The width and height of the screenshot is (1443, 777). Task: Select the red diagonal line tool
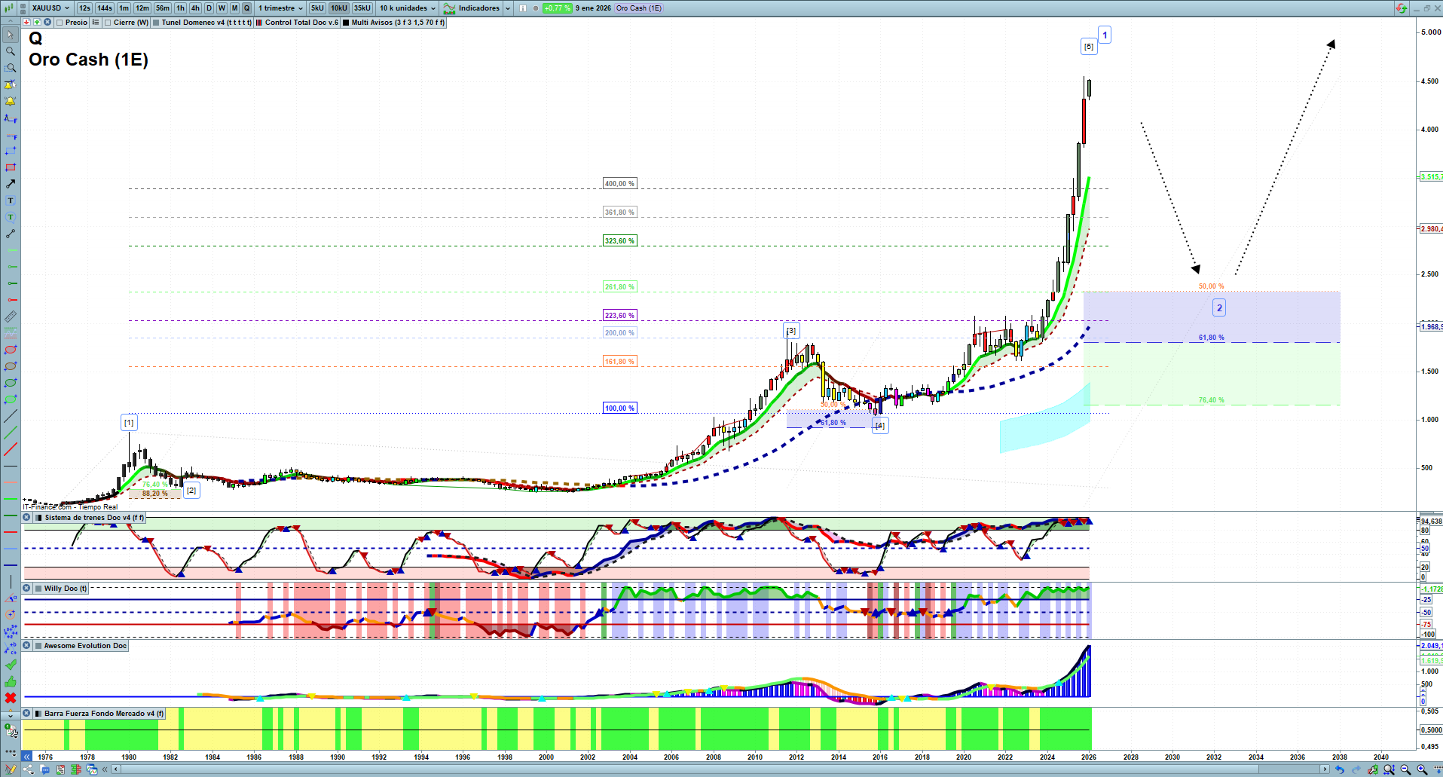point(11,449)
